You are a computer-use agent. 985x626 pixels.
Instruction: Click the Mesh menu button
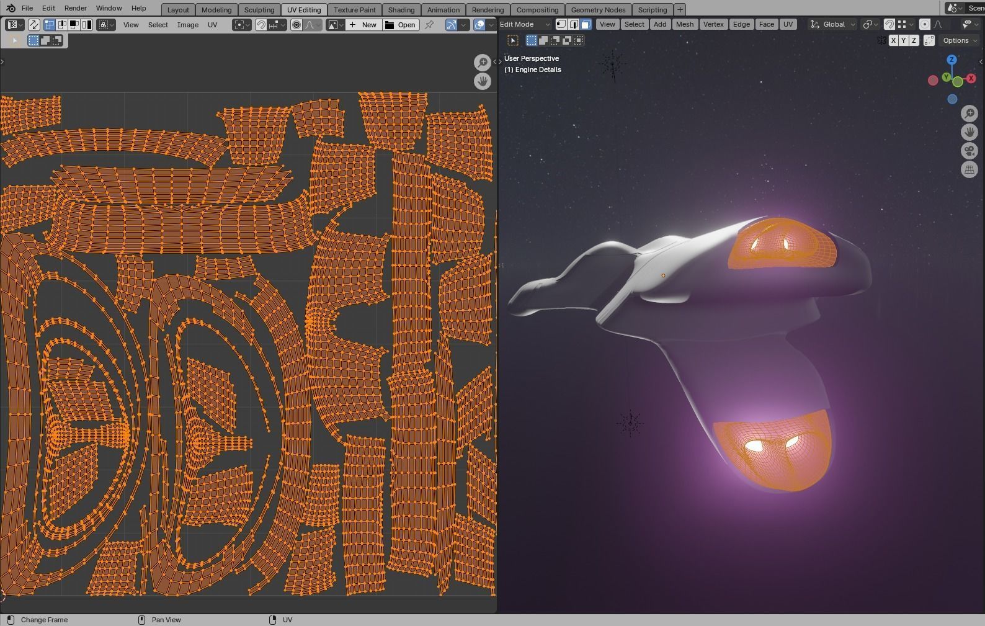pos(685,24)
